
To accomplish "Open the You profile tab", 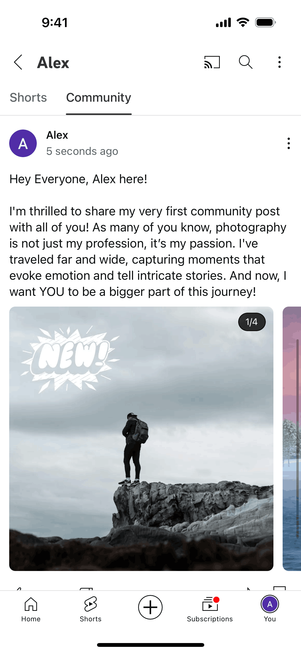I will (270, 609).
